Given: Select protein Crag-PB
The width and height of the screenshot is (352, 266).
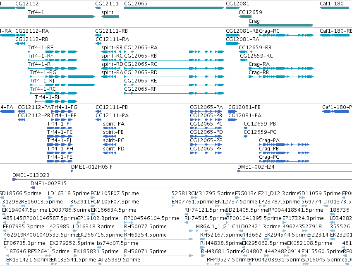Looking at the screenshot, I should 284,153.
